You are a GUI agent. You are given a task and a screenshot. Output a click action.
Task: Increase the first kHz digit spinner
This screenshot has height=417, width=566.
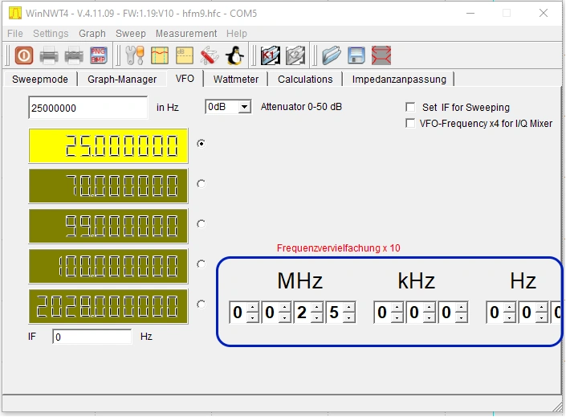[x=397, y=308]
